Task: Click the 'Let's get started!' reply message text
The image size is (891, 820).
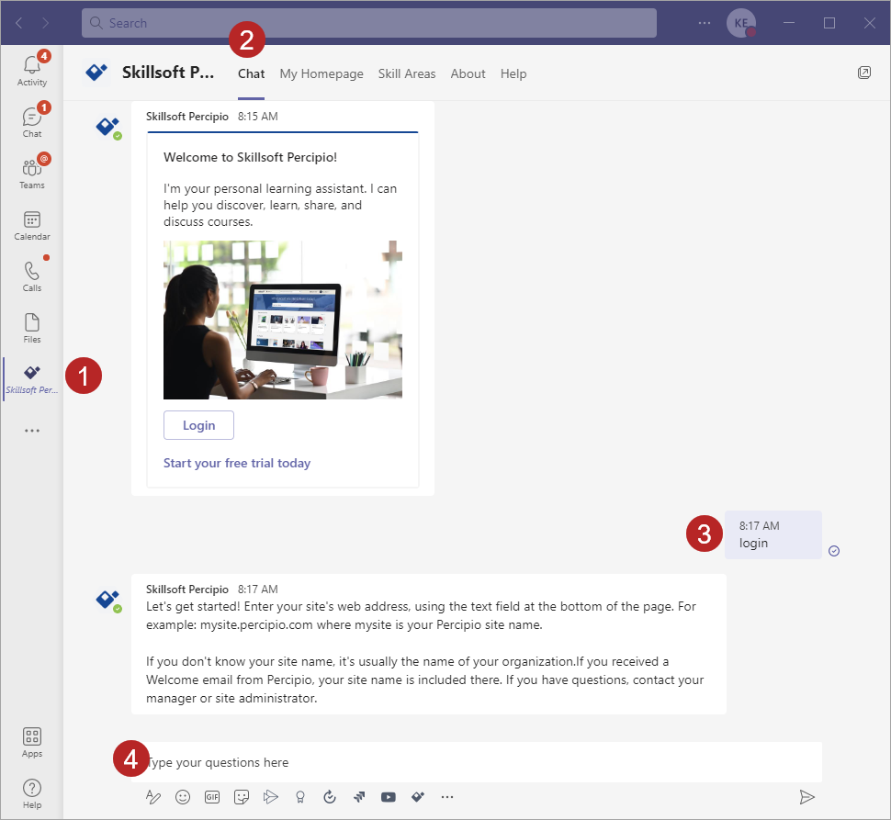Action: coord(425,652)
